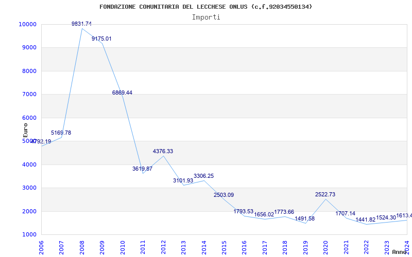Click the 2007 year label
The height and width of the screenshot is (257, 412).
tap(61, 247)
